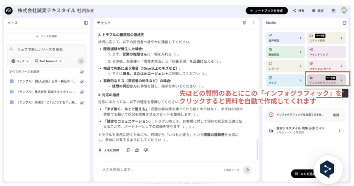Open the Google apps grid icon
This screenshot has height=186, width=354.
click(x=333, y=11)
